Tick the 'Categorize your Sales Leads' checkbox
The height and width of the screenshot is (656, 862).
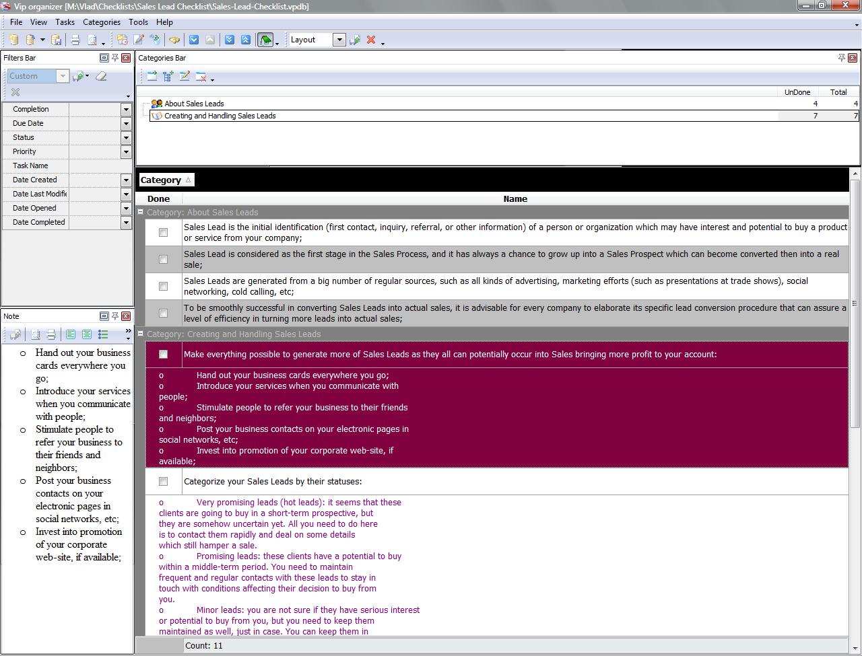click(x=163, y=481)
